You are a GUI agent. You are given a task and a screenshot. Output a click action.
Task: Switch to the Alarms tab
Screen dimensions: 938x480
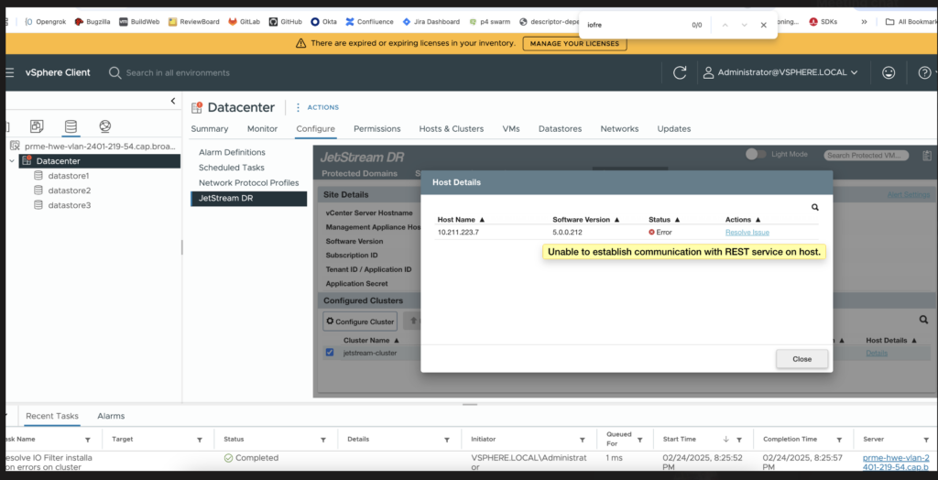point(111,416)
